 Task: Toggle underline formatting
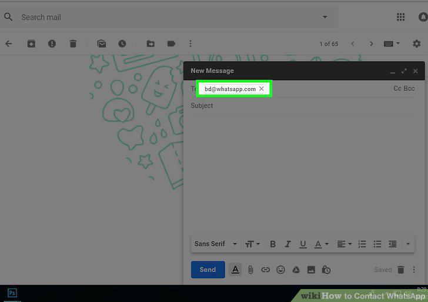point(303,244)
